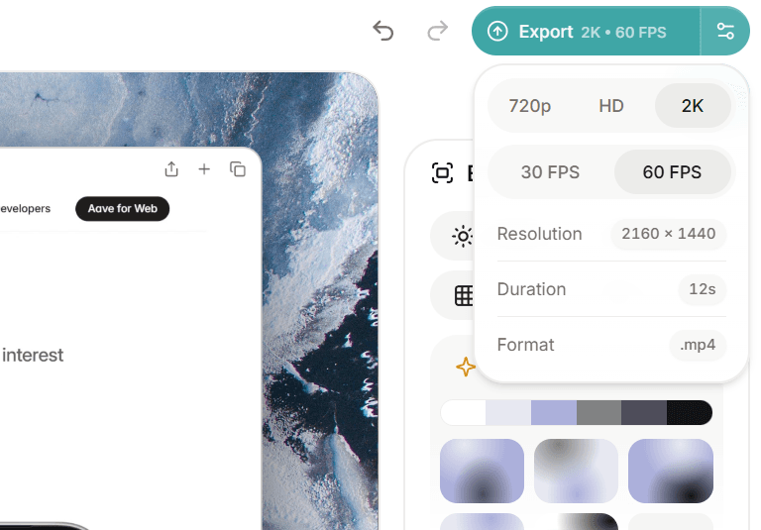Click the redo arrow icon

pyautogui.click(x=437, y=32)
